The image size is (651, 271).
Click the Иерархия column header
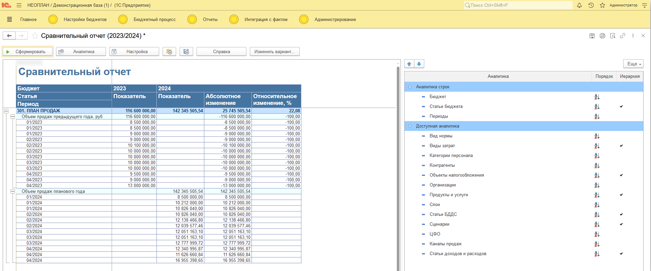click(x=630, y=76)
